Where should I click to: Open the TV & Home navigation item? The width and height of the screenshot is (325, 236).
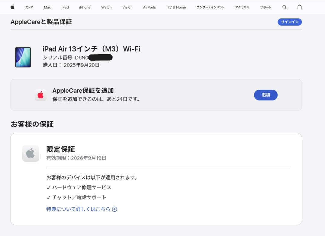click(x=176, y=7)
